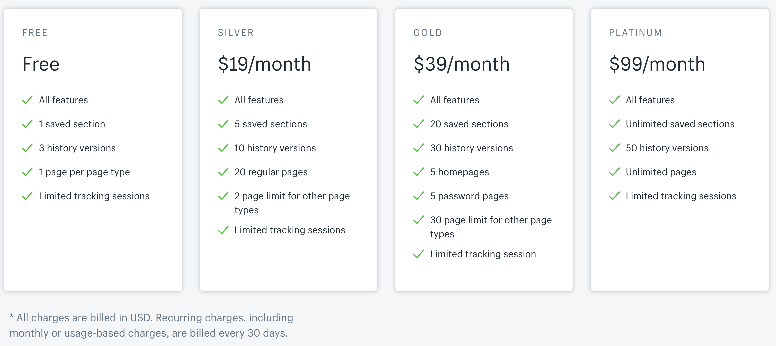Viewport: 776px width, 346px height.
Task: Select the PLATINUM plan heading
Action: [636, 33]
